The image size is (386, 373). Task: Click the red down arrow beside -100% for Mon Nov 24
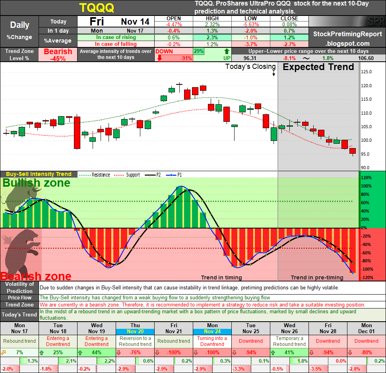click(x=196, y=353)
